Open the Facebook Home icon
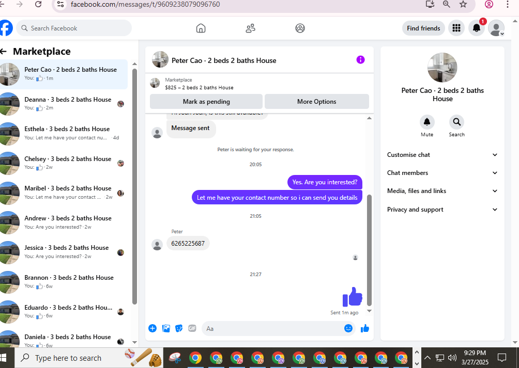519x368 pixels. tap(201, 28)
